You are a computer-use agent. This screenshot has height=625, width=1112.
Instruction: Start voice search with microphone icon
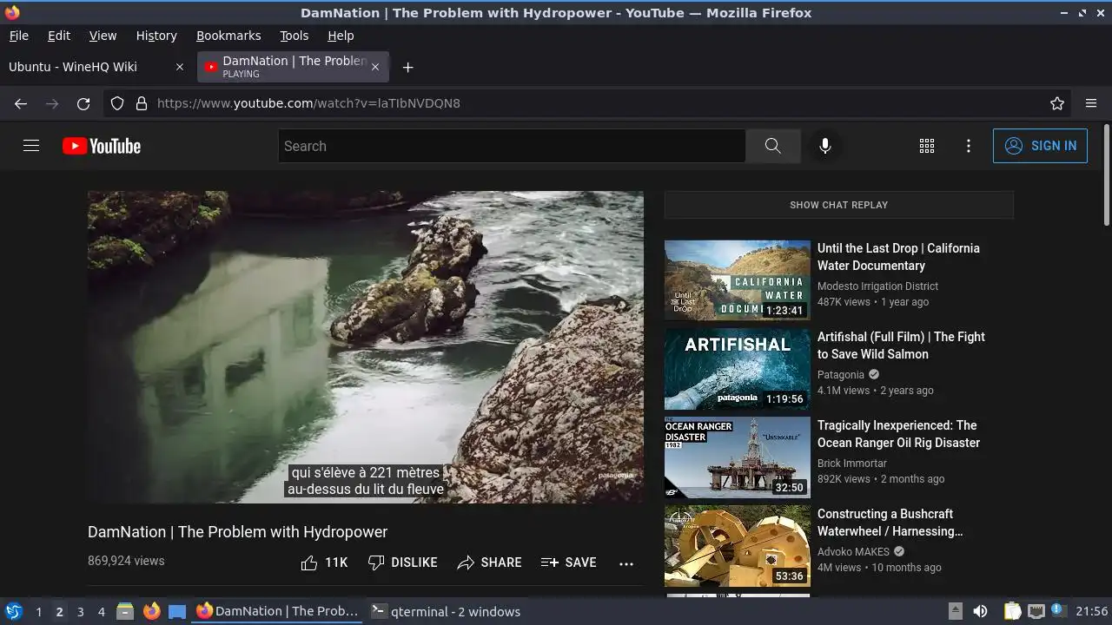point(825,146)
